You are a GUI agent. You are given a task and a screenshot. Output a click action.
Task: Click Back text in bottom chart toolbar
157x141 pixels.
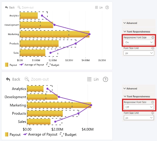pyautogui.click(x=16, y=79)
